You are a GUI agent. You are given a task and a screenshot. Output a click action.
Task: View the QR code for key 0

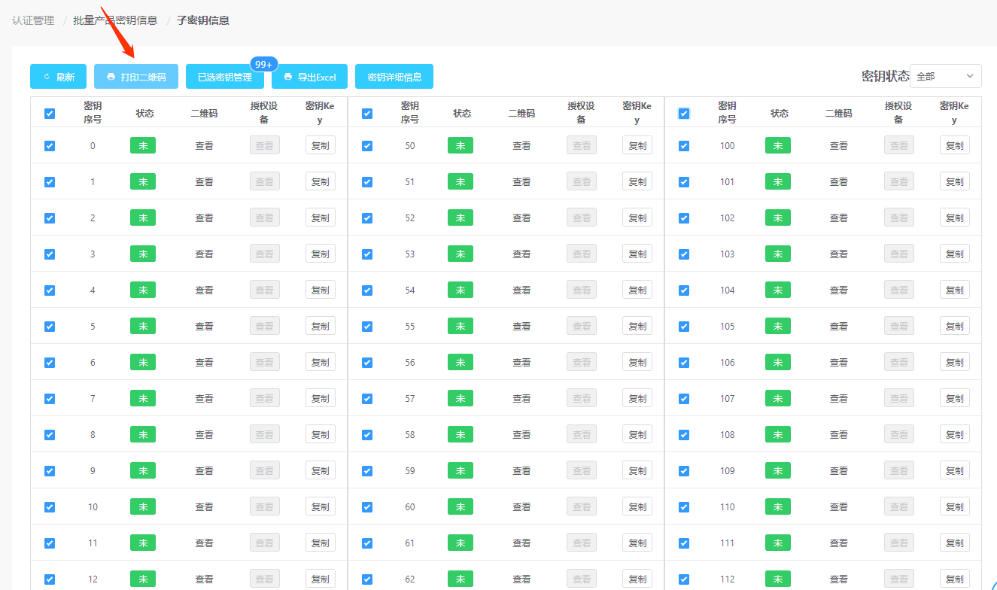point(204,146)
